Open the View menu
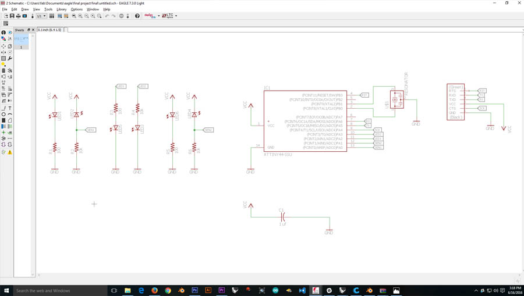The image size is (524, 296). [x=37, y=9]
